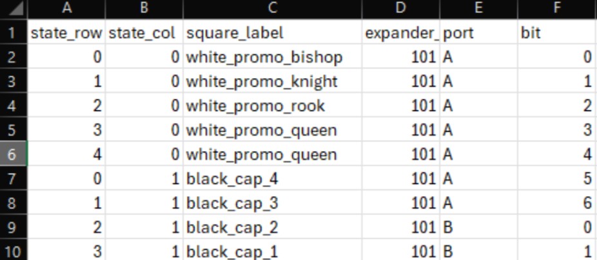Select the white_promo_bishop cell
Viewport: 597px width, 260px height.
point(272,57)
